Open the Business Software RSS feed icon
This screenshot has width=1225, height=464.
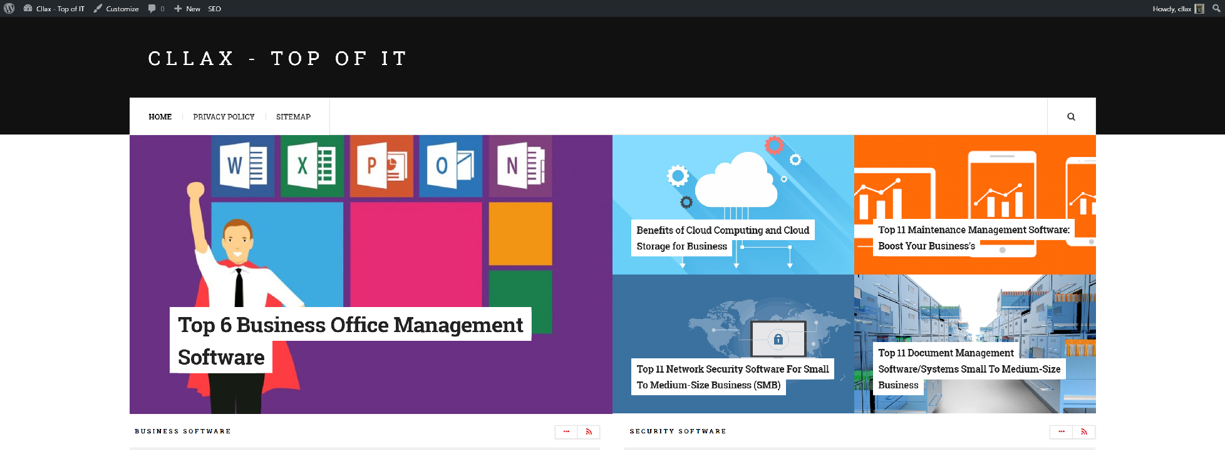[589, 432]
